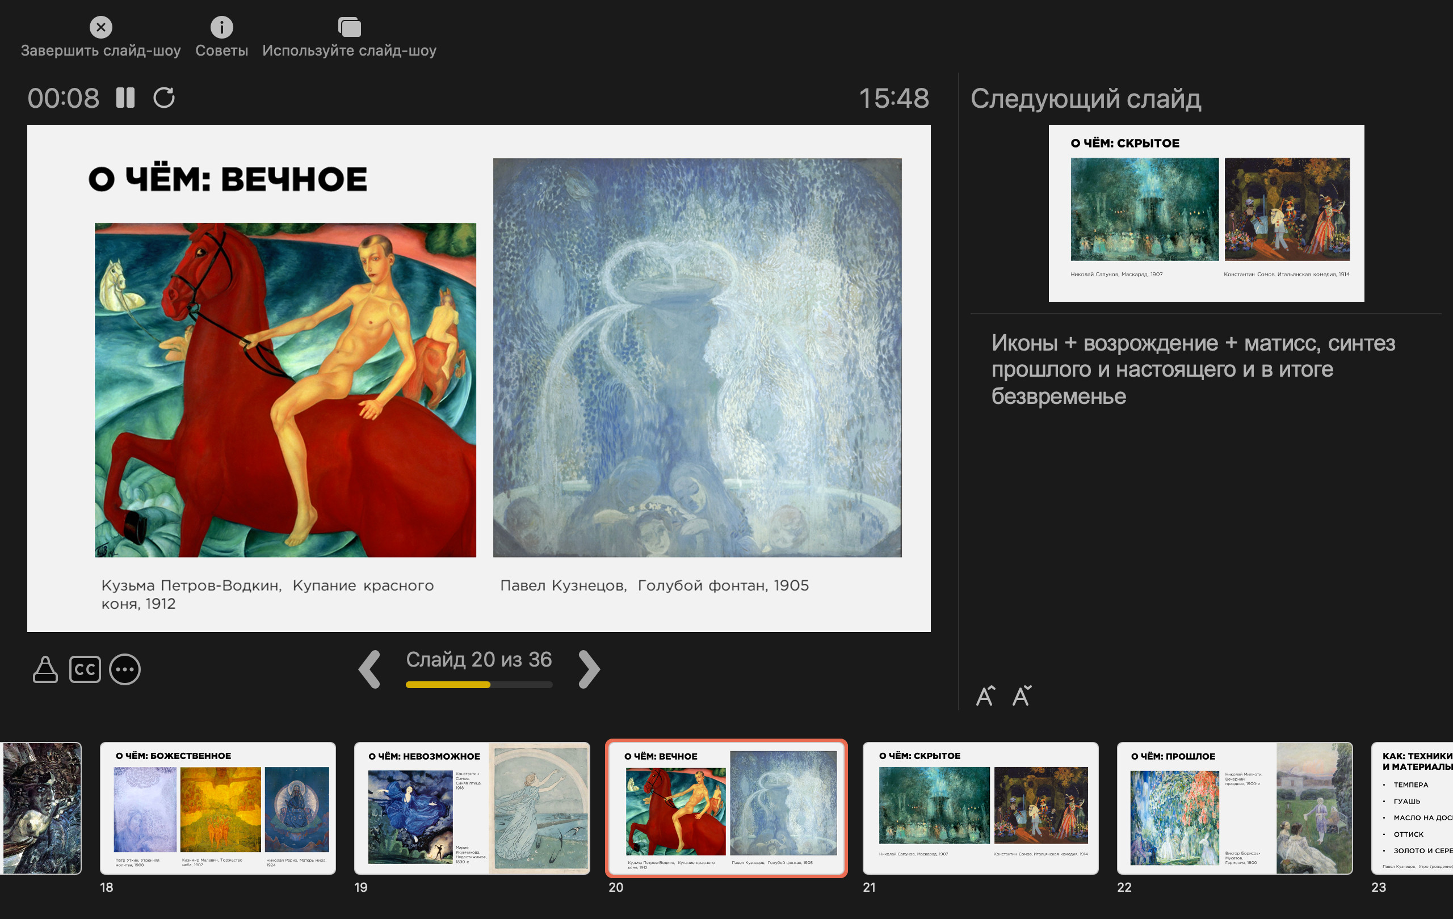Click the caption Кузьма Петров-Водкин, Купание красного коня
Viewport: 1453px width, 919px height.
(267, 595)
